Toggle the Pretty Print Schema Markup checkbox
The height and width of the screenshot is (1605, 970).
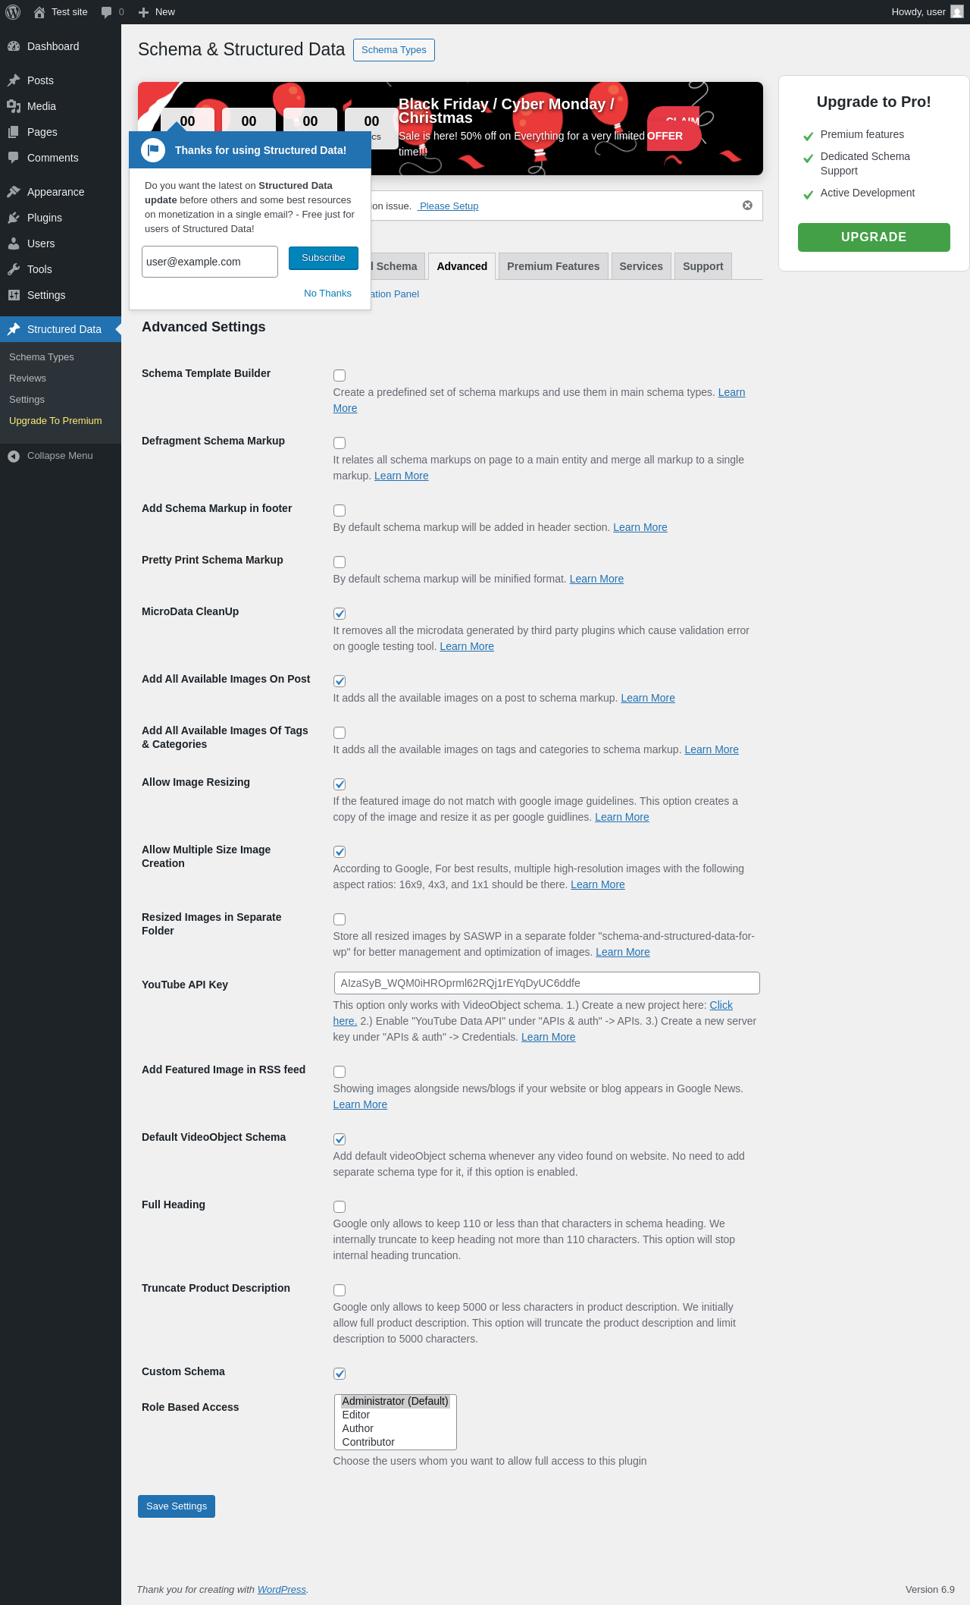pyautogui.click(x=339, y=562)
